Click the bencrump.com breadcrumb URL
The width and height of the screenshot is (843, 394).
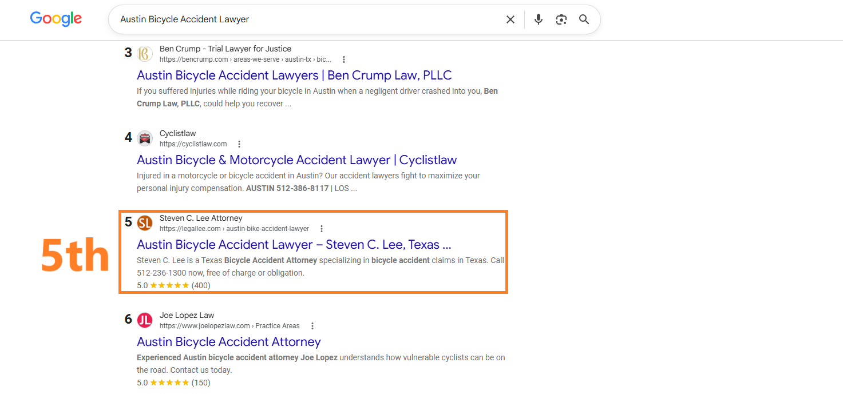pos(246,59)
